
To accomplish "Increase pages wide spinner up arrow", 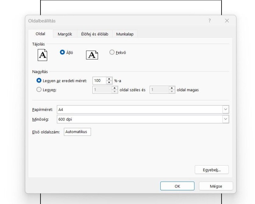I will pyautogui.click(x=115, y=88).
